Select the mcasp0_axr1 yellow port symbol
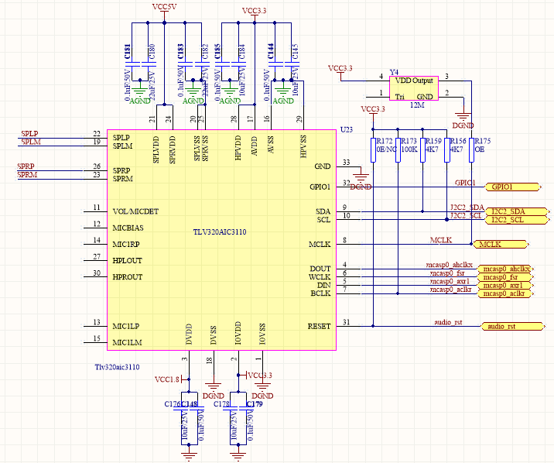 point(505,285)
